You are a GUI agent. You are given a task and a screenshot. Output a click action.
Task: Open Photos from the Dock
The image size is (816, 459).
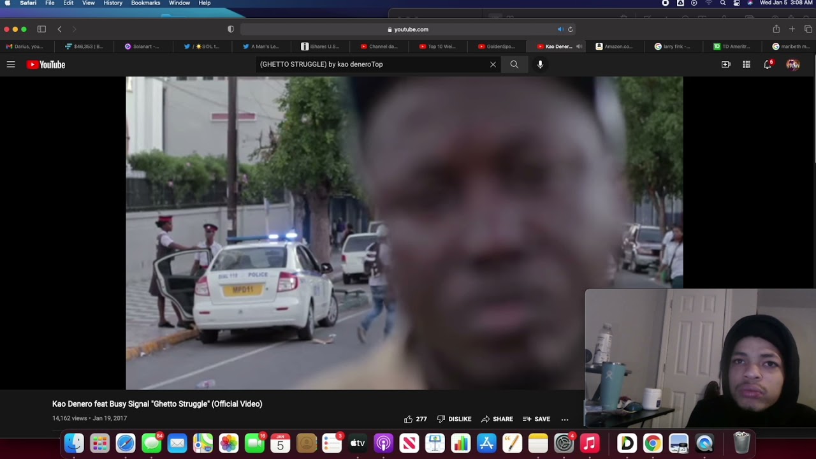229,443
